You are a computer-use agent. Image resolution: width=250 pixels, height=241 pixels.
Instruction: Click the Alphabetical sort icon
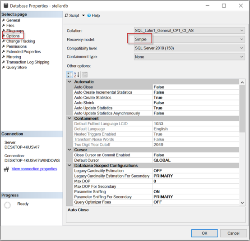[x=77, y=74]
